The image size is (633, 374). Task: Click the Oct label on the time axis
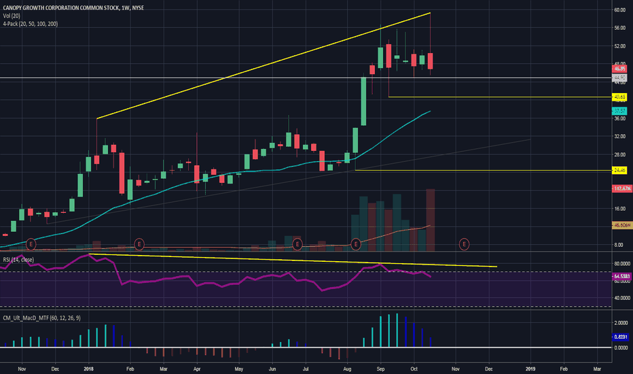[414, 369]
